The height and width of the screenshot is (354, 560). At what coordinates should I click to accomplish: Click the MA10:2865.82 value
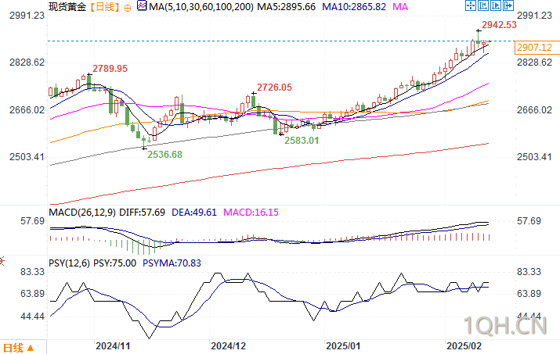pos(354,6)
